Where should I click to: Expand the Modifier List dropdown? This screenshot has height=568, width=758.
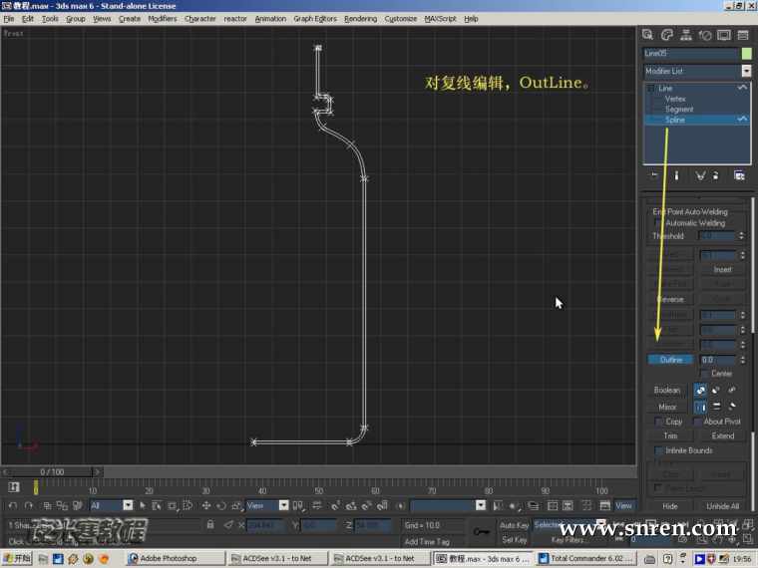(x=745, y=72)
